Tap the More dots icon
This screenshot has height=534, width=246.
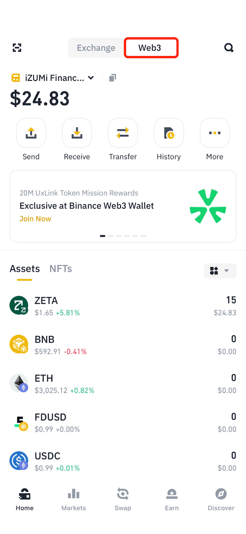[x=215, y=133]
